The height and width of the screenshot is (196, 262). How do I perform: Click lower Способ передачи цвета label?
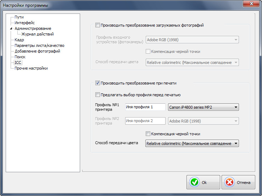pos(116,143)
